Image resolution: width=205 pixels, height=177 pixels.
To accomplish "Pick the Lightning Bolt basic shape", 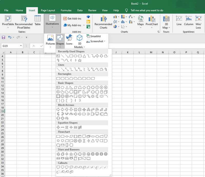I will coord(88,96).
